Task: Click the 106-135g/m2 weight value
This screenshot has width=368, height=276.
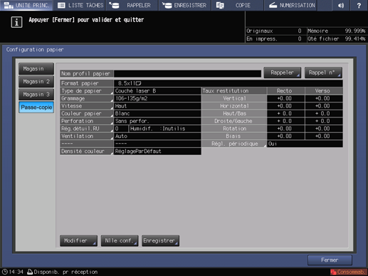Action: (x=157, y=98)
